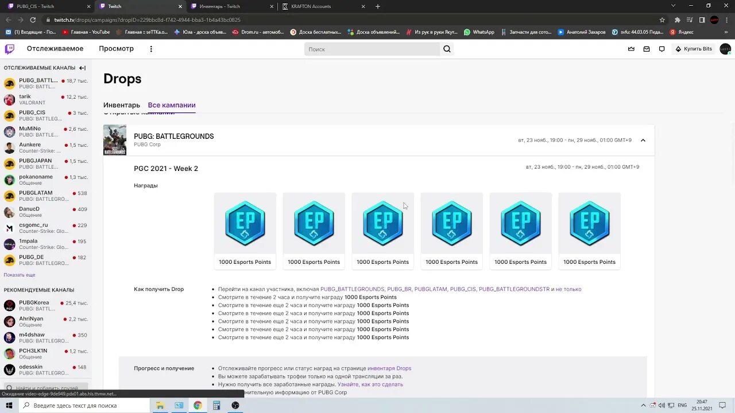Image resolution: width=735 pixels, height=413 pixels.
Task: Open the Chrome extensions puzzle icon
Action: 678,20
